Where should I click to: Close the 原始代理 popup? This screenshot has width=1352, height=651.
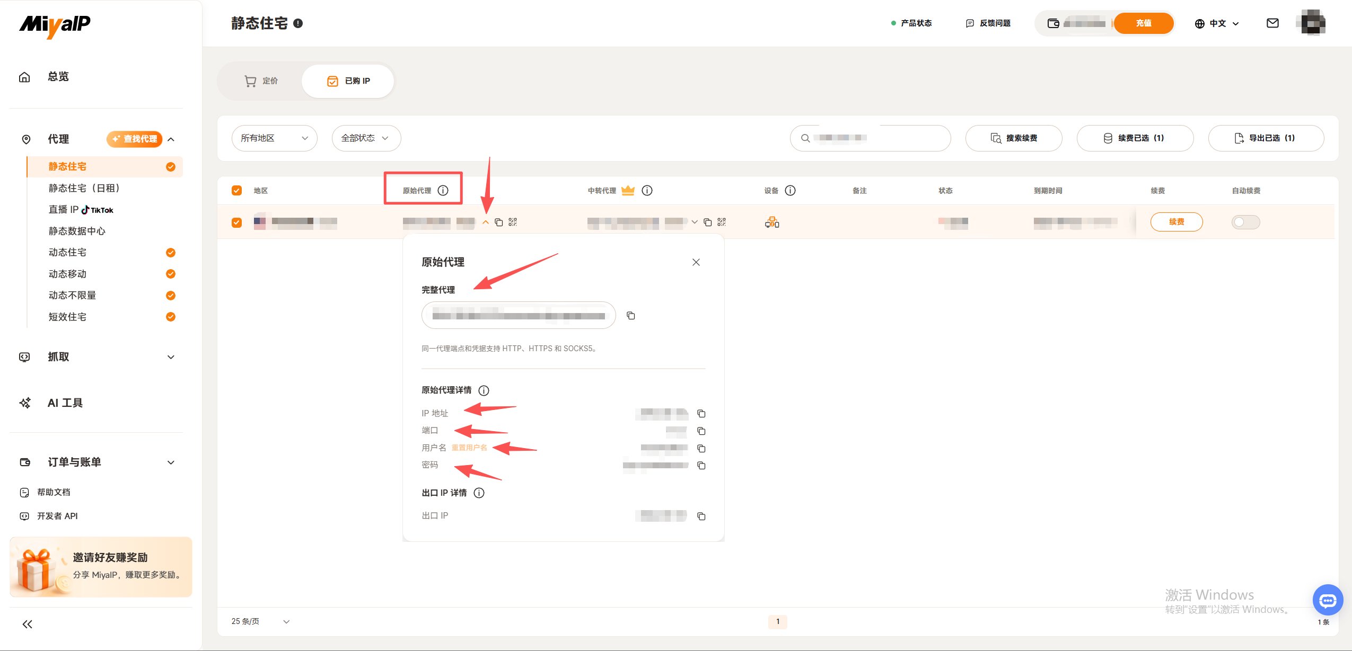[696, 262]
